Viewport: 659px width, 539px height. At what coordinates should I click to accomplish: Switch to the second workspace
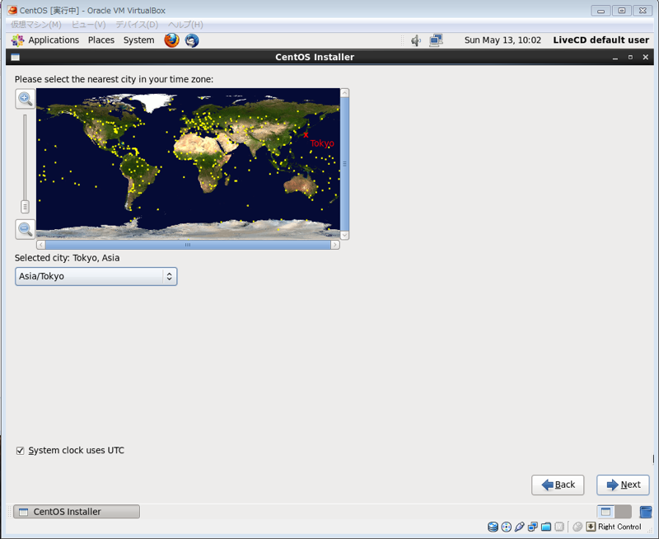(623, 512)
